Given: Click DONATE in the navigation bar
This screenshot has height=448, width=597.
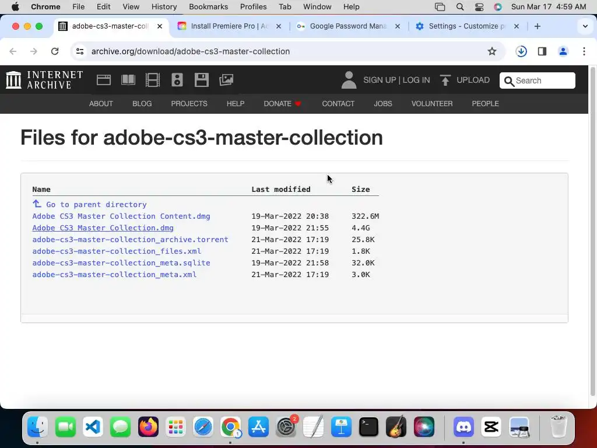Looking at the screenshot, I should tap(282, 104).
